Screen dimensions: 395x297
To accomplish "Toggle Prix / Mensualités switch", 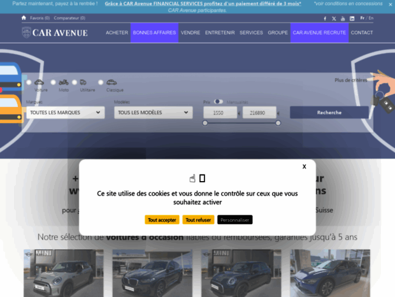I will 218,101.
